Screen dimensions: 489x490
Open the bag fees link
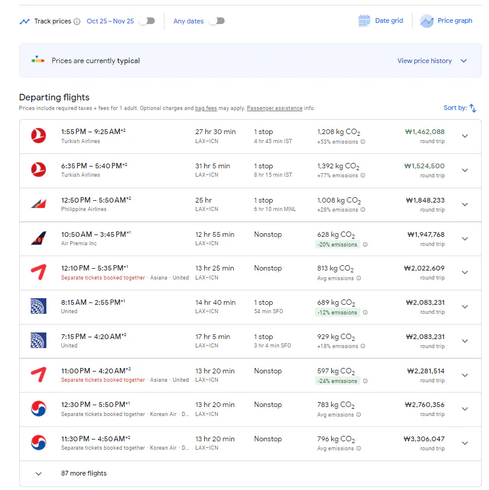[x=206, y=109]
